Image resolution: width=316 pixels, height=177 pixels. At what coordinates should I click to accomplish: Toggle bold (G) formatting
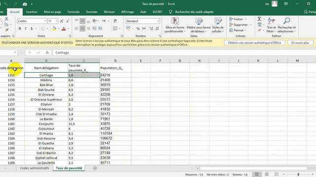pos(20,29)
